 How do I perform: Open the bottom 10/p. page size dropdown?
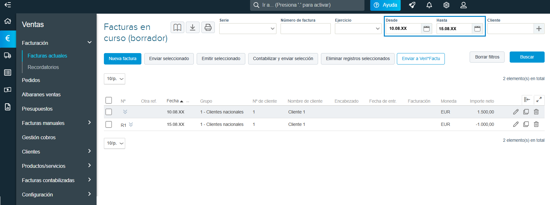click(114, 143)
